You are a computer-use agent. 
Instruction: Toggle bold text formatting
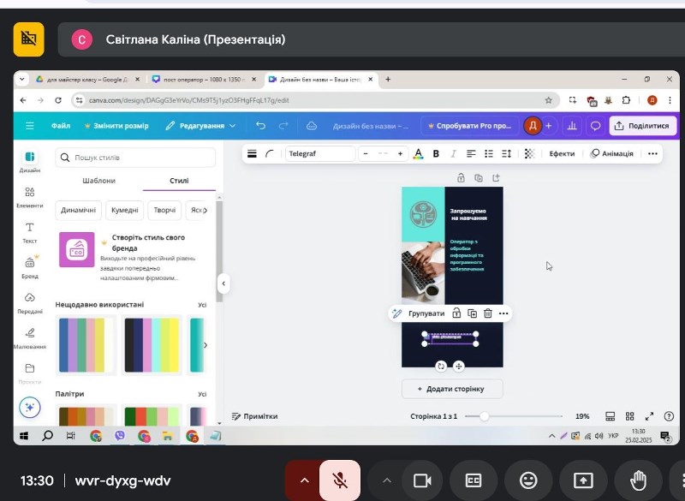pyautogui.click(x=436, y=154)
